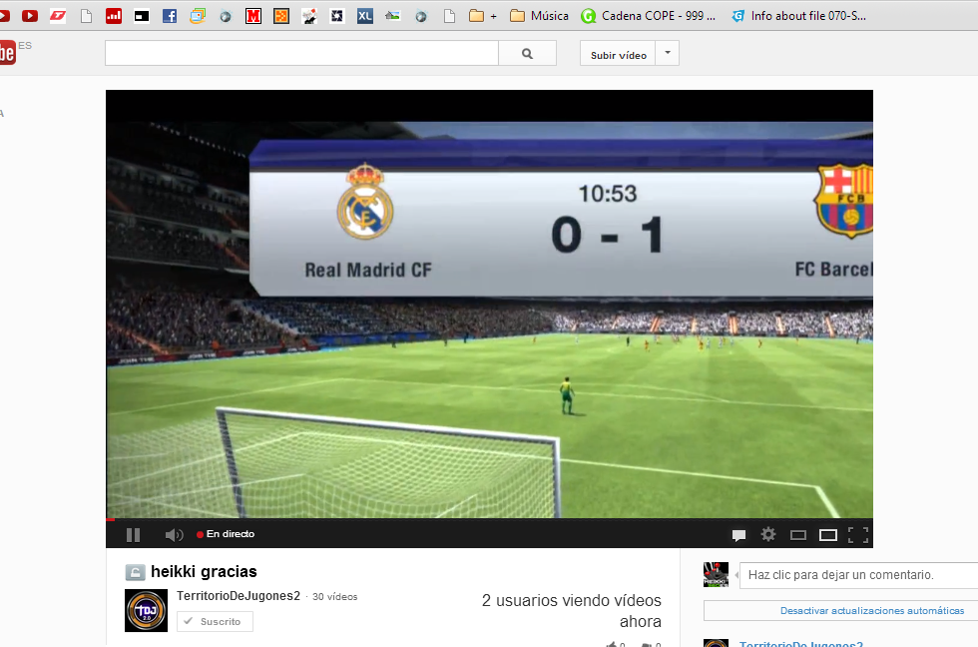978x647 pixels.
Task: Open the player settings gear
Action: click(768, 535)
